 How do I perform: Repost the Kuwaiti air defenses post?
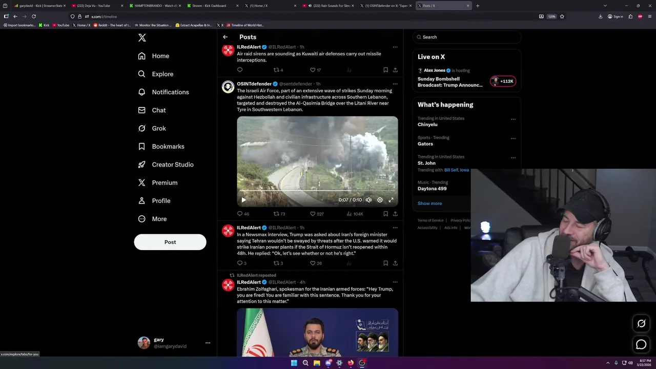click(278, 70)
